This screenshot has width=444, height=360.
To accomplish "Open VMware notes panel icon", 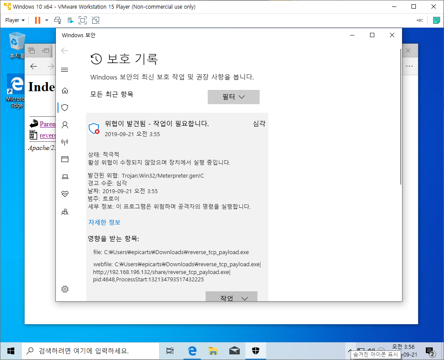I will [436, 20].
